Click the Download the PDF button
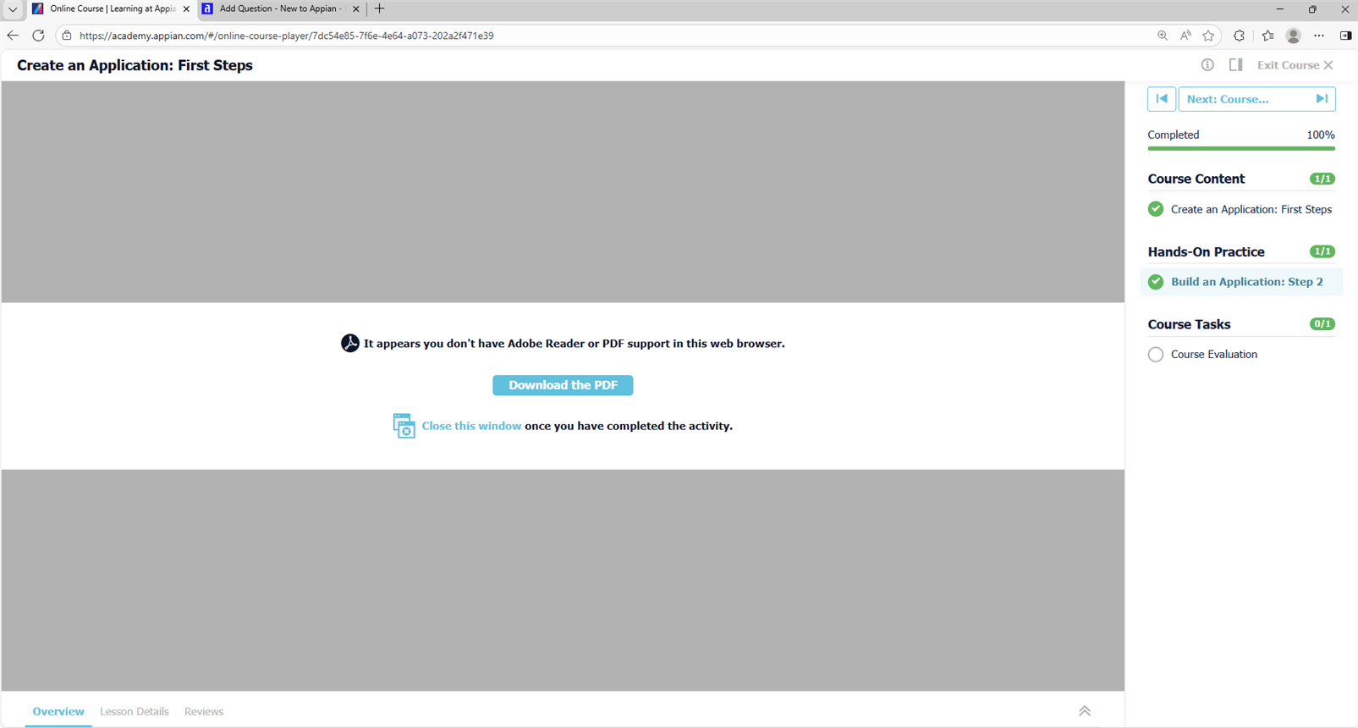The image size is (1358, 728). pos(563,385)
